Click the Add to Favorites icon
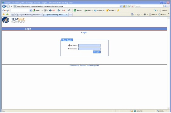Screen dimensions: 171x113 [x=7, y=14]
